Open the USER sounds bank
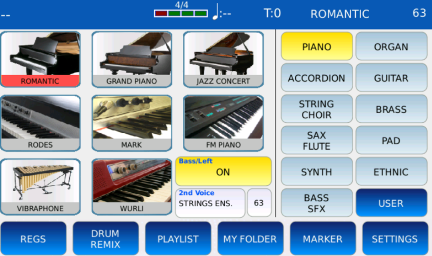 pyautogui.click(x=391, y=203)
